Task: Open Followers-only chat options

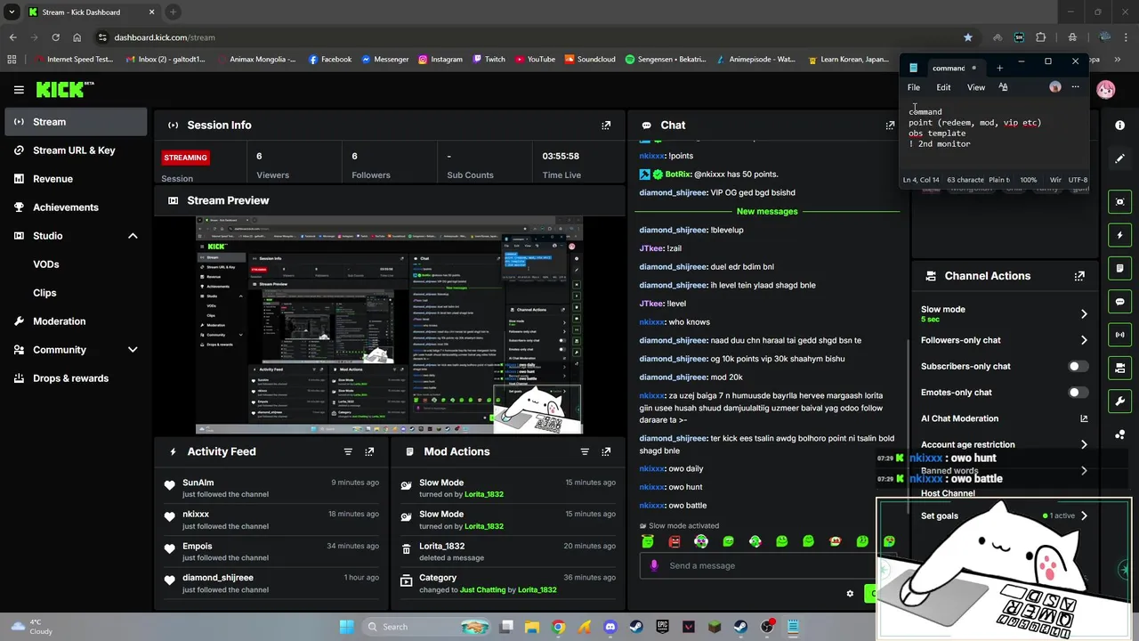Action: (x=1084, y=340)
